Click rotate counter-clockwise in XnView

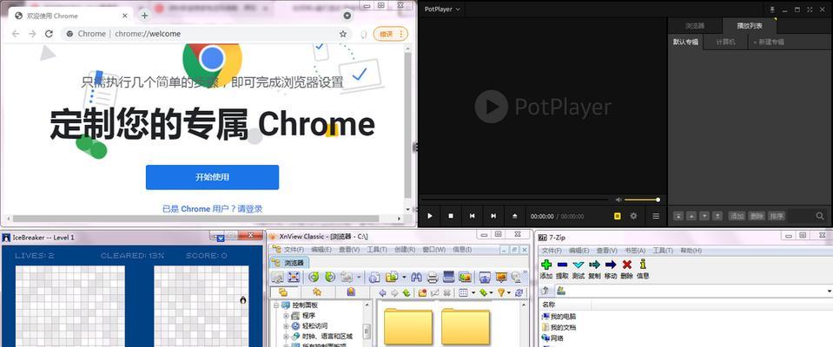(314, 277)
